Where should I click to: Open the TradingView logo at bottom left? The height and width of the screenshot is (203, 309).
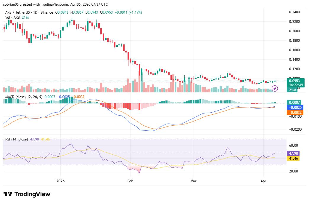tap(27, 194)
